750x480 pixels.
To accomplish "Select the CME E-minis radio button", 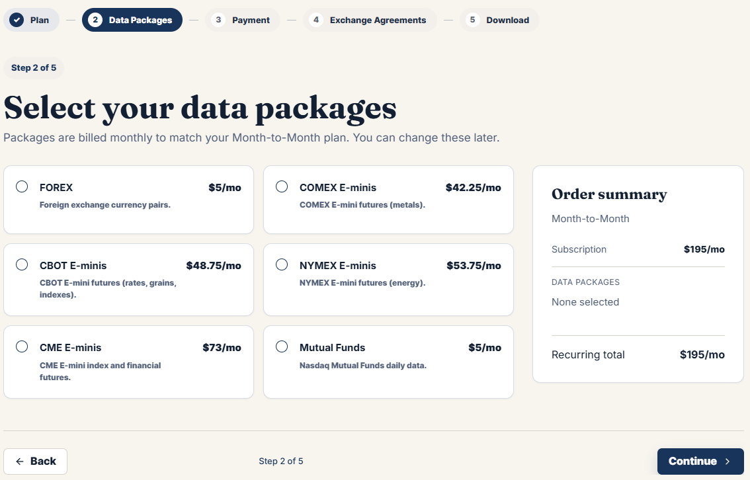I will (x=22, y=346).
